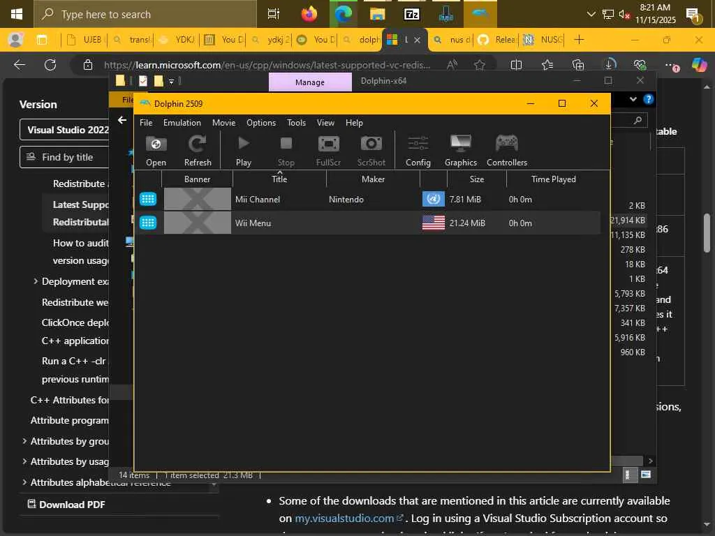
Task: Switch to Manage tab in Explorer window
Action: (x=310, y=82)
